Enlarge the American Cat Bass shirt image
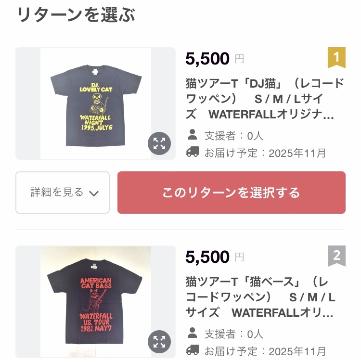This screenshot has height=361, width=361. point(159,342)
